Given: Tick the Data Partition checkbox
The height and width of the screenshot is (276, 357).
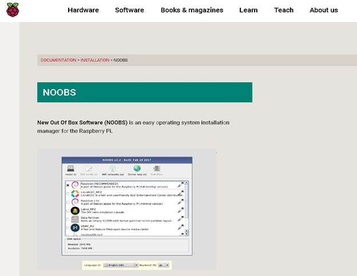Looking at the screenshot, I should click(x=68, y=219).
